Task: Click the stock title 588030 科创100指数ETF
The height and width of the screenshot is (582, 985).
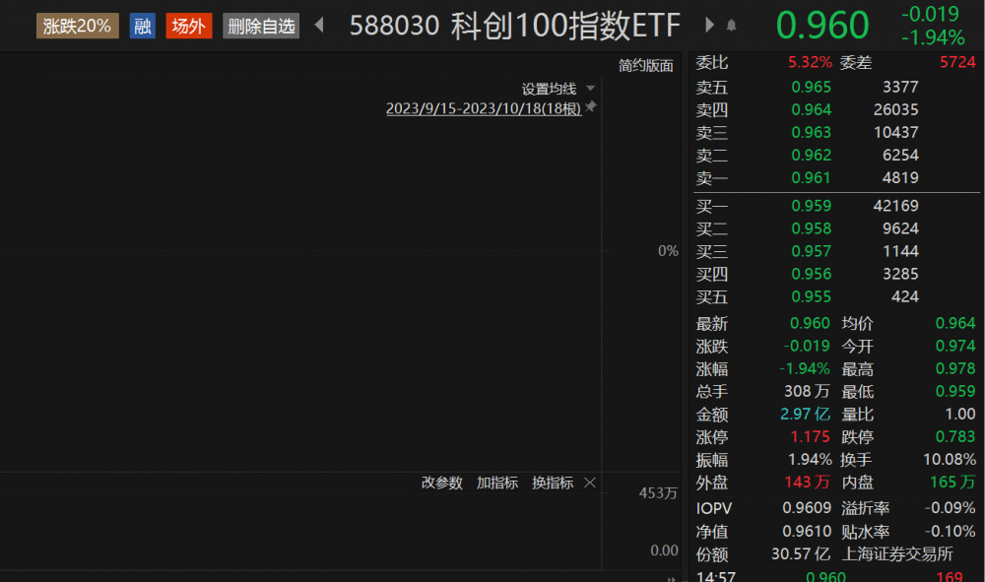Action: point(514,26)
